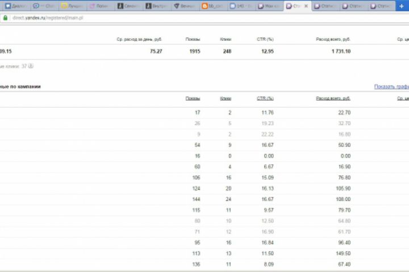The width and height of the screenshot is (409, 272).
Task: Click the spend cell 79.70
Action: (344, 210)
